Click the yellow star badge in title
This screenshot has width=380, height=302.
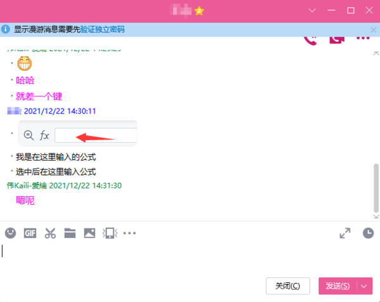[199, 11]
